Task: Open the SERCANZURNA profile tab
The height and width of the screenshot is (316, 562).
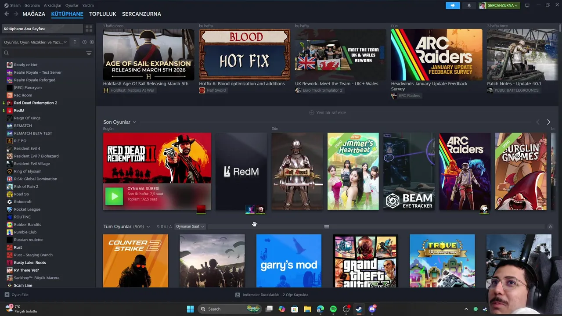Action: pyautogui.click(x=141, y=14)
